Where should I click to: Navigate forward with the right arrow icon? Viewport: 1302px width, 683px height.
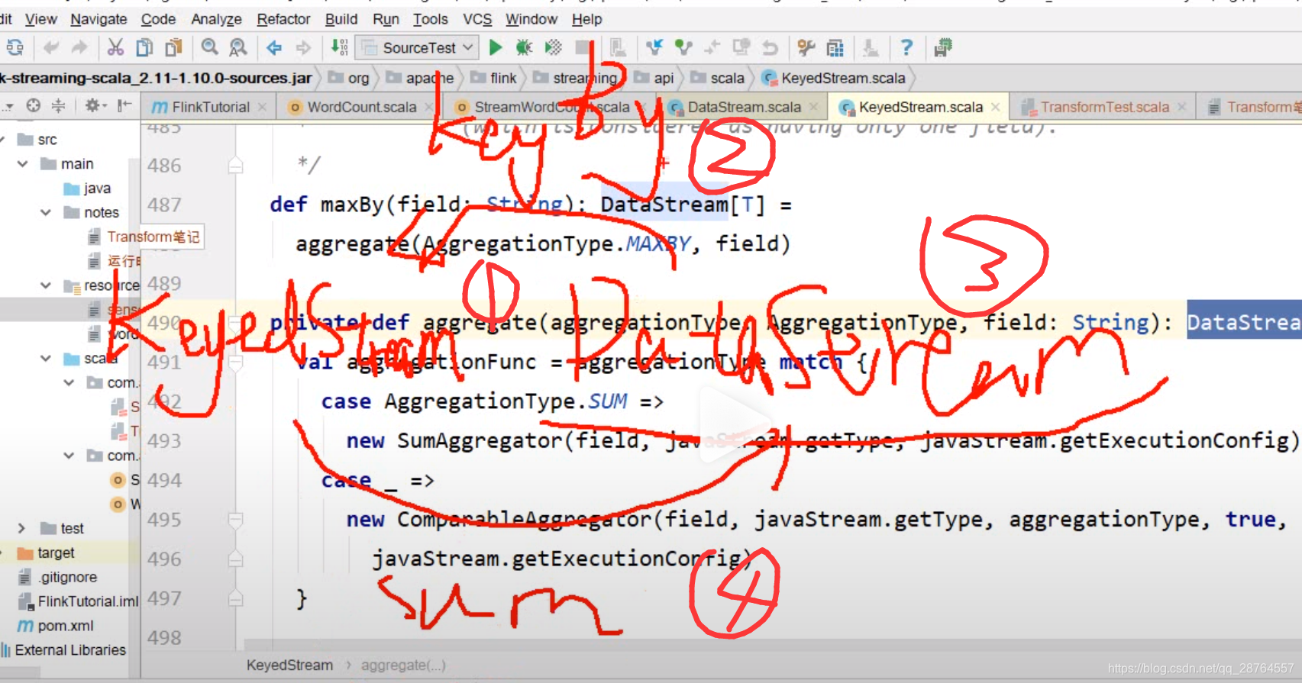(x=303, y=48)
